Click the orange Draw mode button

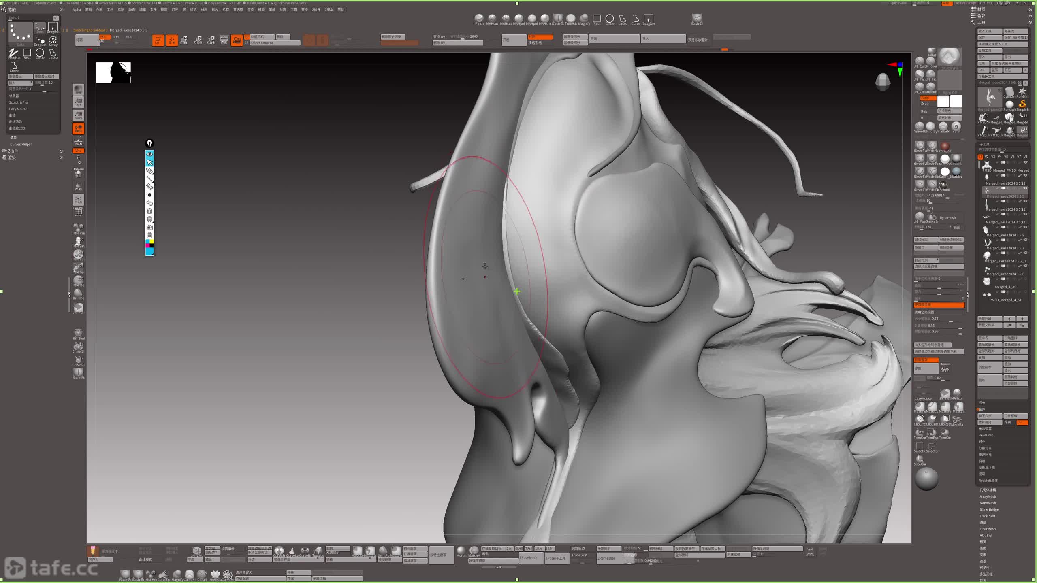172,40
